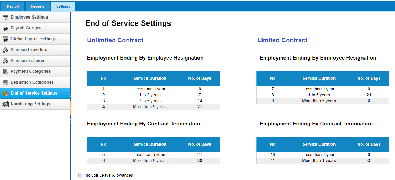Click Unlimited 'Less than 5 years' row
395x180 pixels.
point(153,155)
